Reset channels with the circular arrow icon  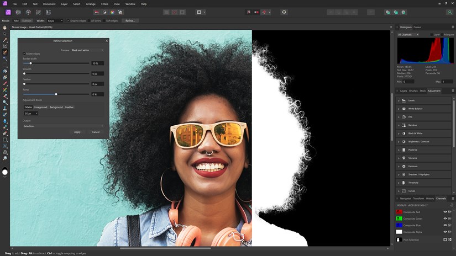(452, 205)
